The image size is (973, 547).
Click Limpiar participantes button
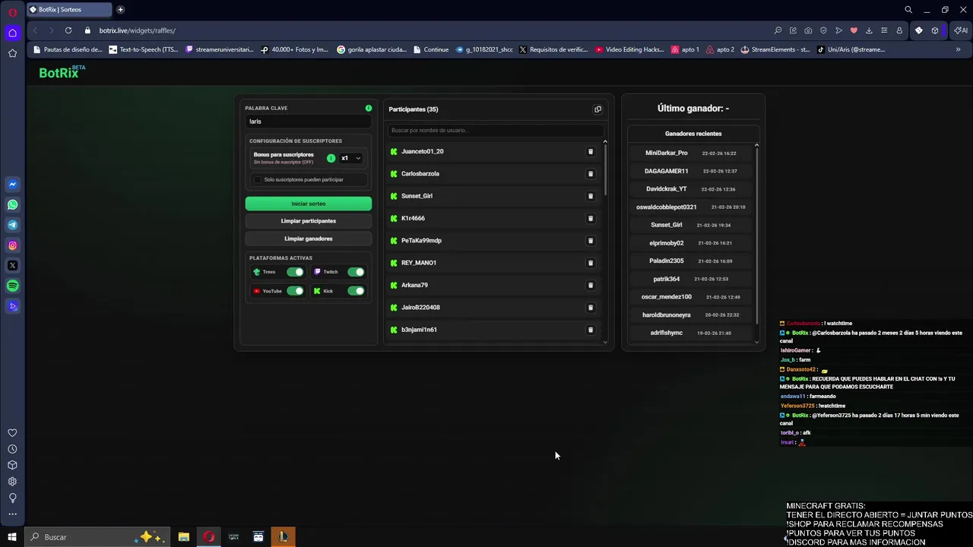[x=309, y=221]
